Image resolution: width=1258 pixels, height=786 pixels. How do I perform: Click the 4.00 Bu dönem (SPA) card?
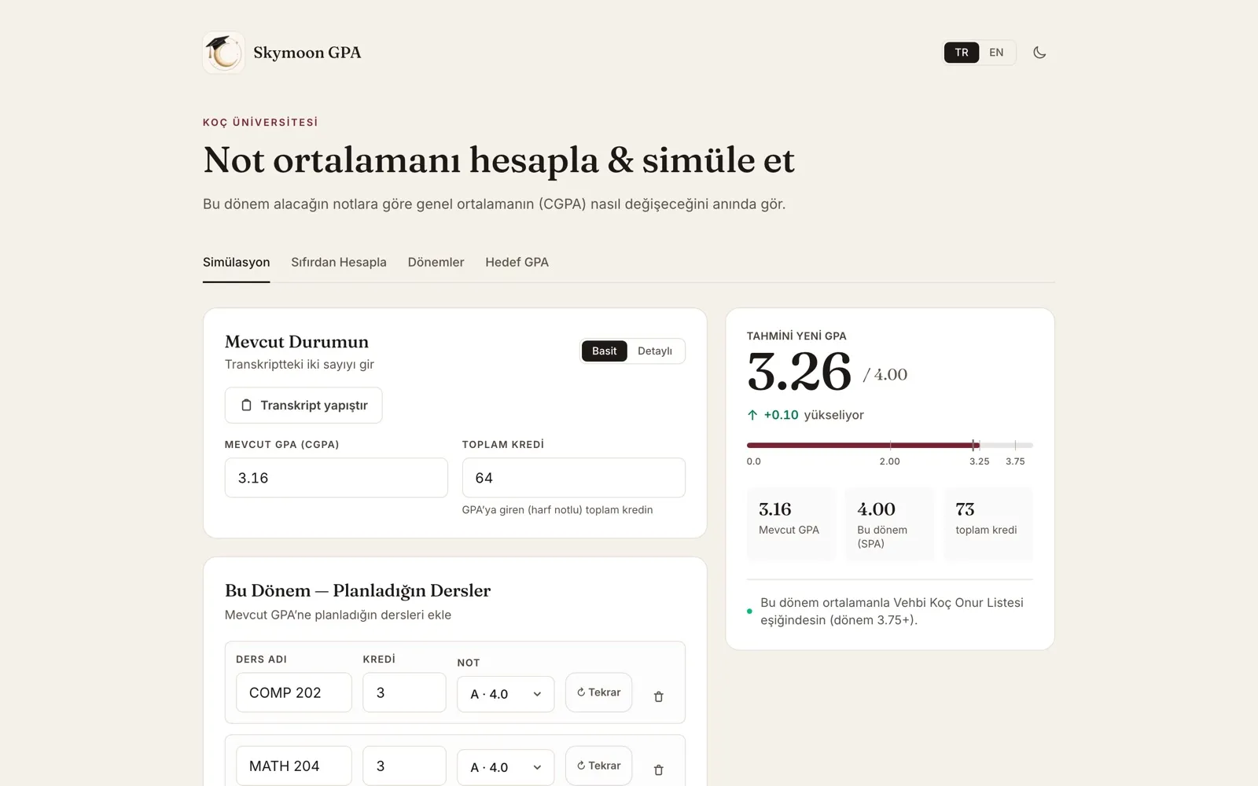[889, 524]
